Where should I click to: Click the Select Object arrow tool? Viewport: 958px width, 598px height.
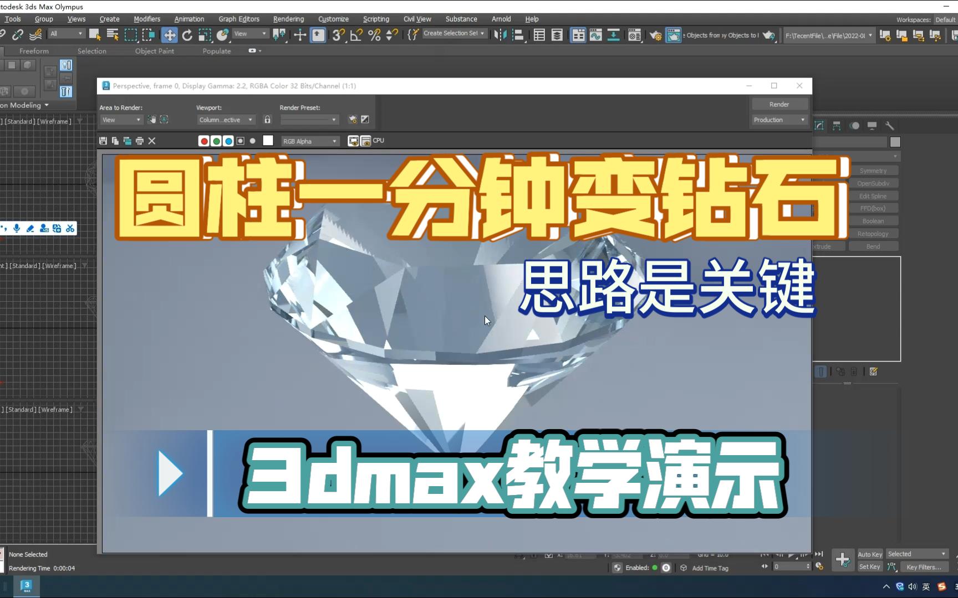(95, 35)
